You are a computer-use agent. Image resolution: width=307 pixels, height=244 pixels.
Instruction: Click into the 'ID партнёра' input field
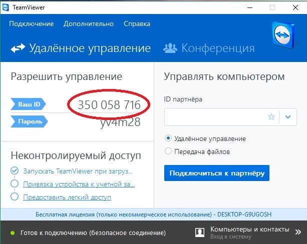(215, 116)
